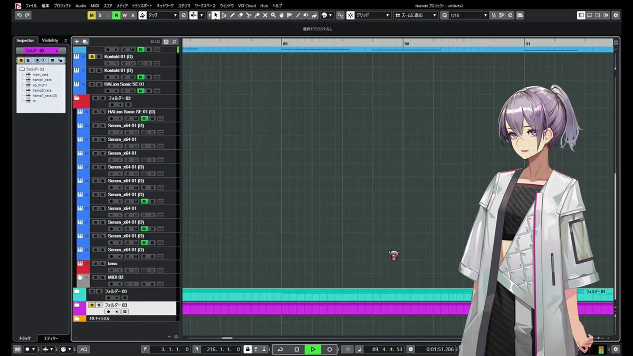
Task: Open the MIDI menu
Action: pos(95,5)
